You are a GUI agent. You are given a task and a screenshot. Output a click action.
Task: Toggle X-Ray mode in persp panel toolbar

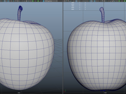pyautogui.click(x=27, y=1)
